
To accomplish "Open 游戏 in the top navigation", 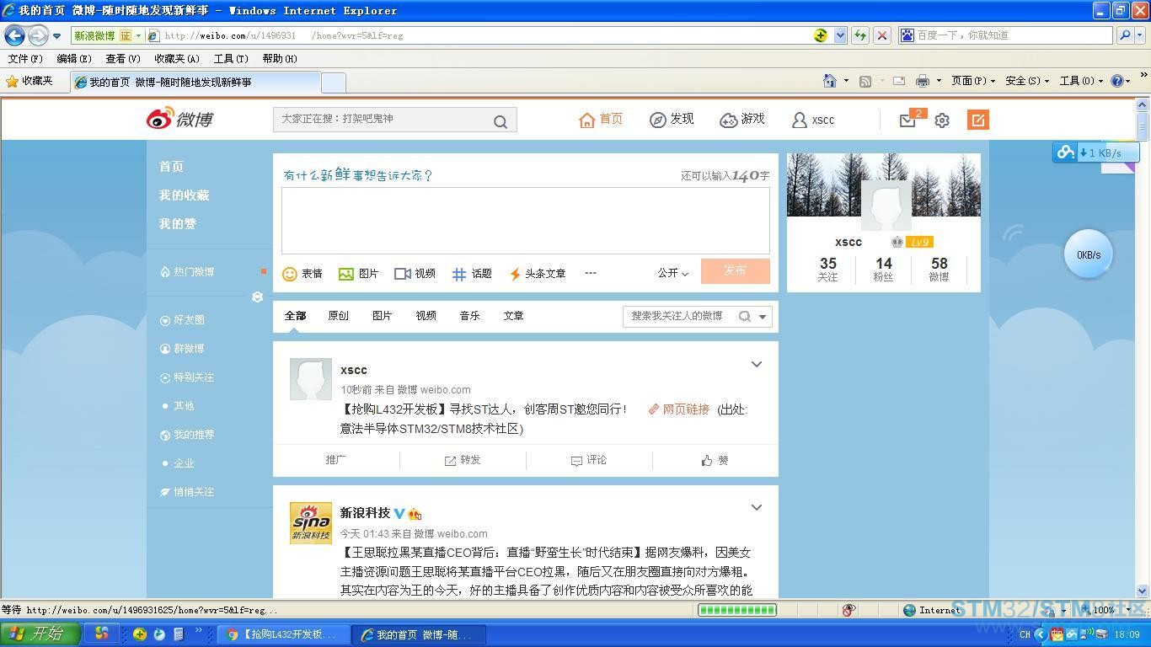I will click(x=742, y=120).
